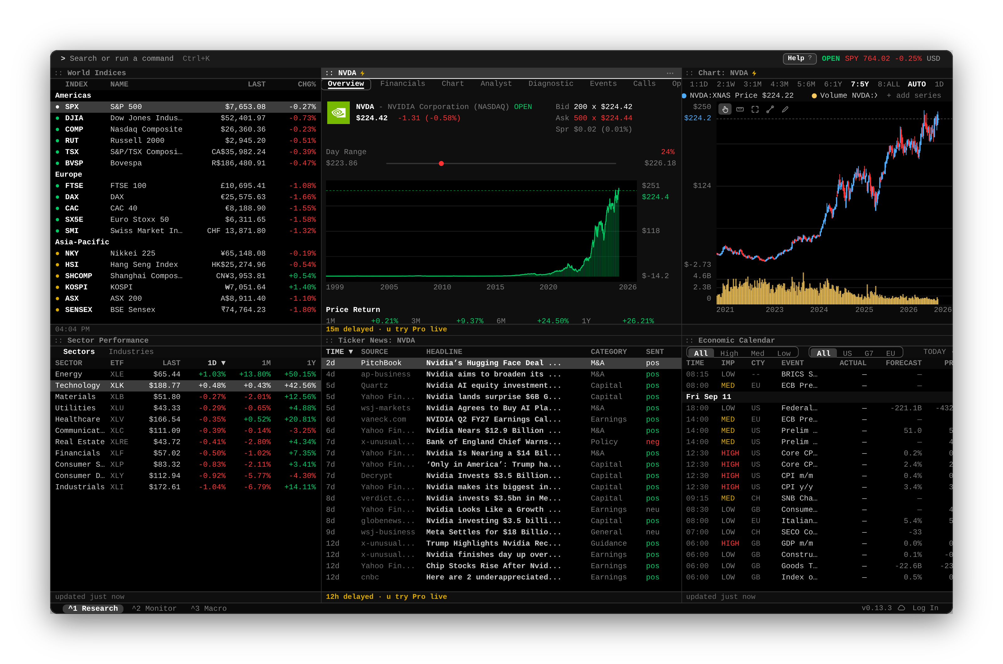Switch sector view to Industries
The width and height of the screenshot is (1003, 664).
click(x=131, y=351)
